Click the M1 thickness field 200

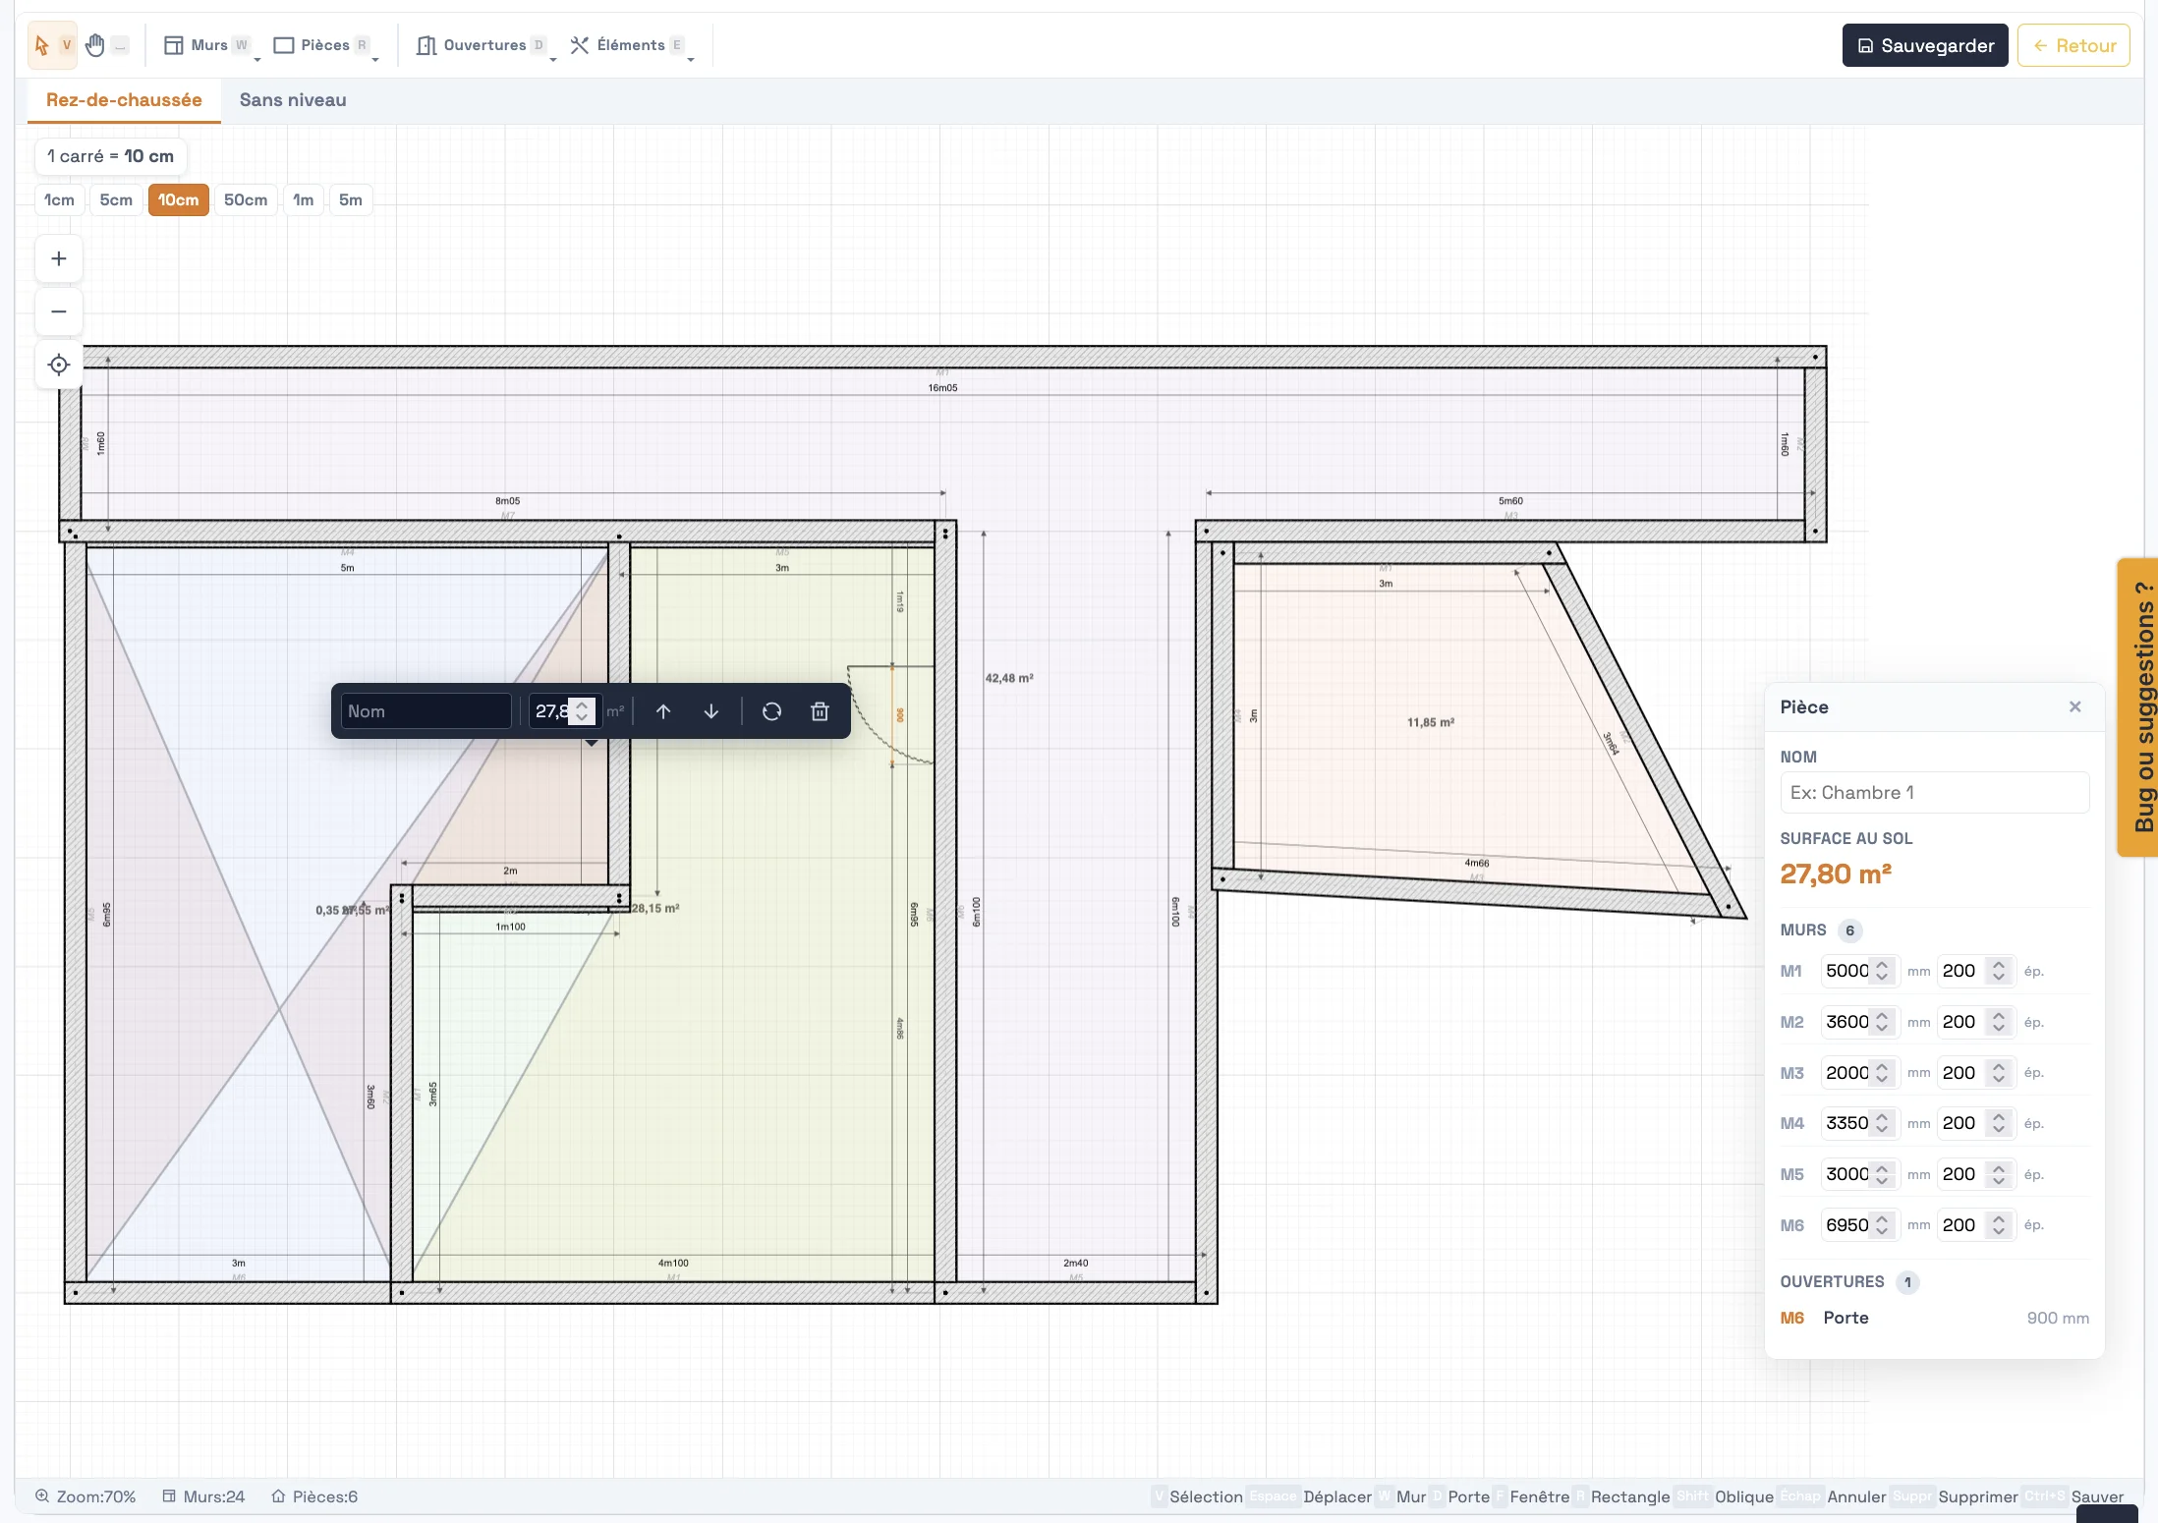[1975, 971]
